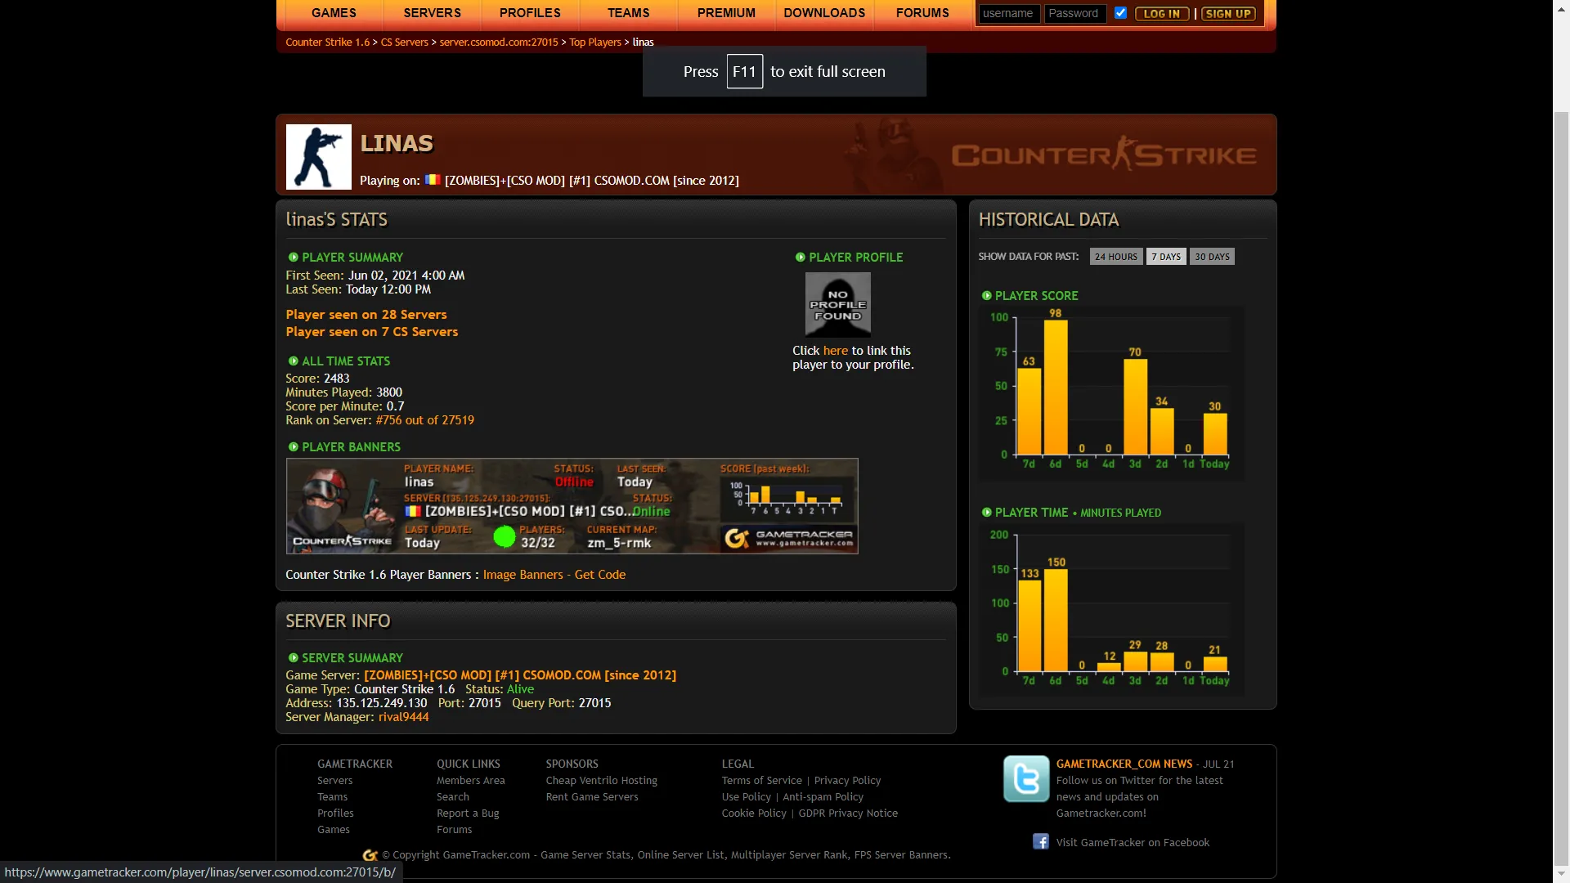Click the linas player avatar image

[319, 157]
